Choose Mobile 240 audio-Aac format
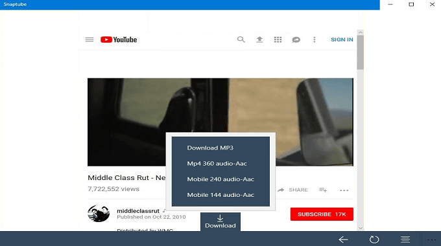Viewport: 441px width, 246px height. coord(220,179)
